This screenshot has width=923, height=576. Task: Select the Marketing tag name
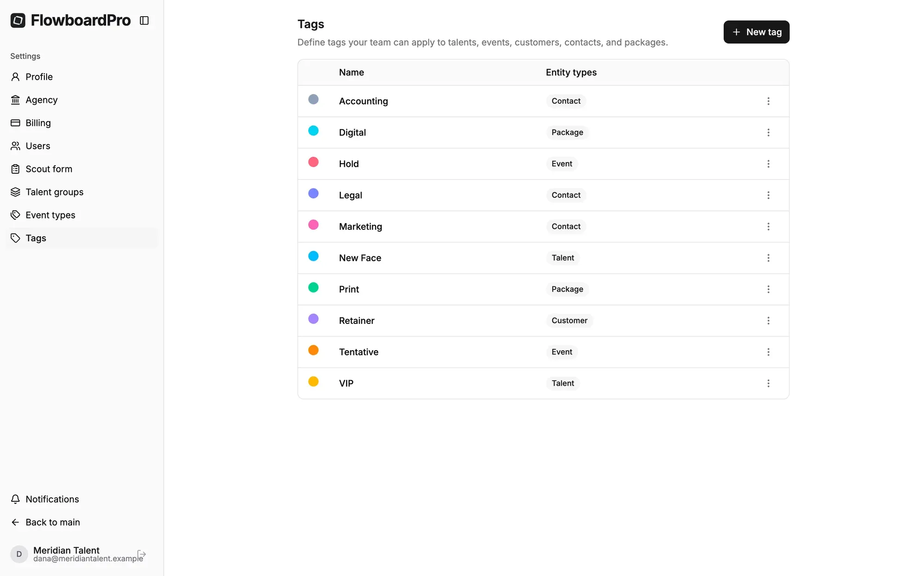360,226
